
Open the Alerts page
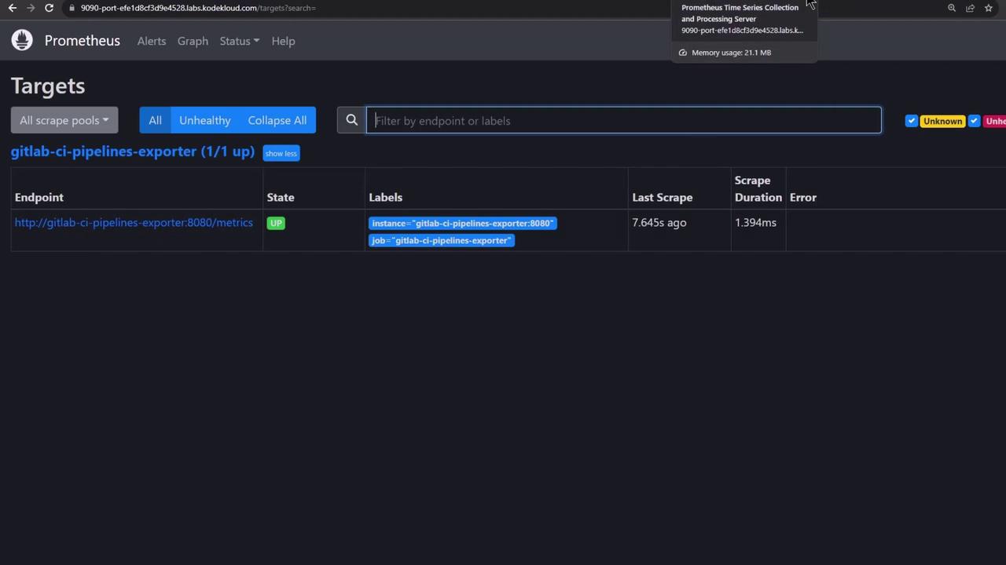[151, 41]
